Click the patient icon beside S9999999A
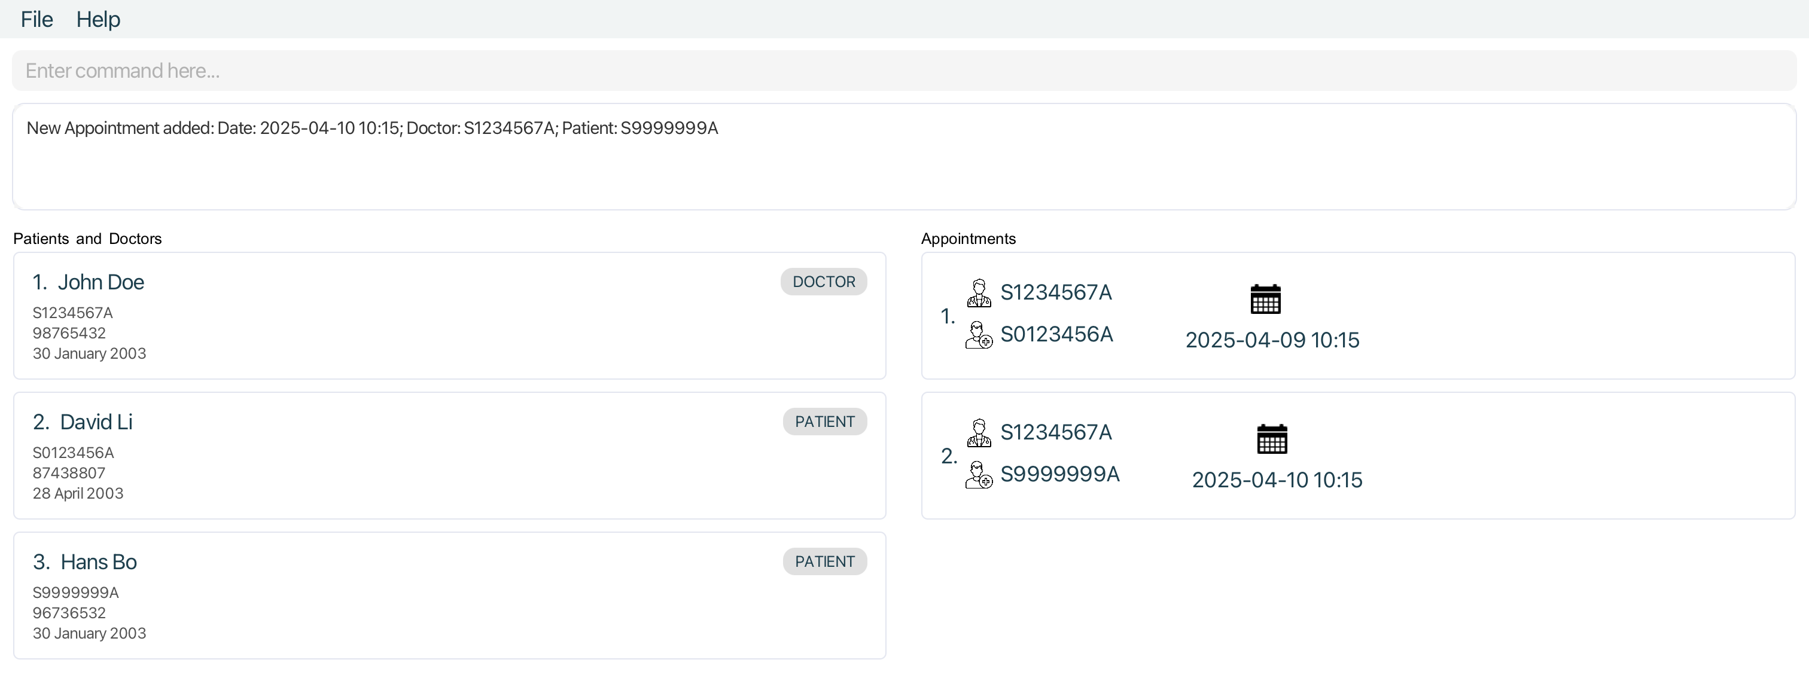This screenshot has height=690, width=1809. (x=979, y=475)
